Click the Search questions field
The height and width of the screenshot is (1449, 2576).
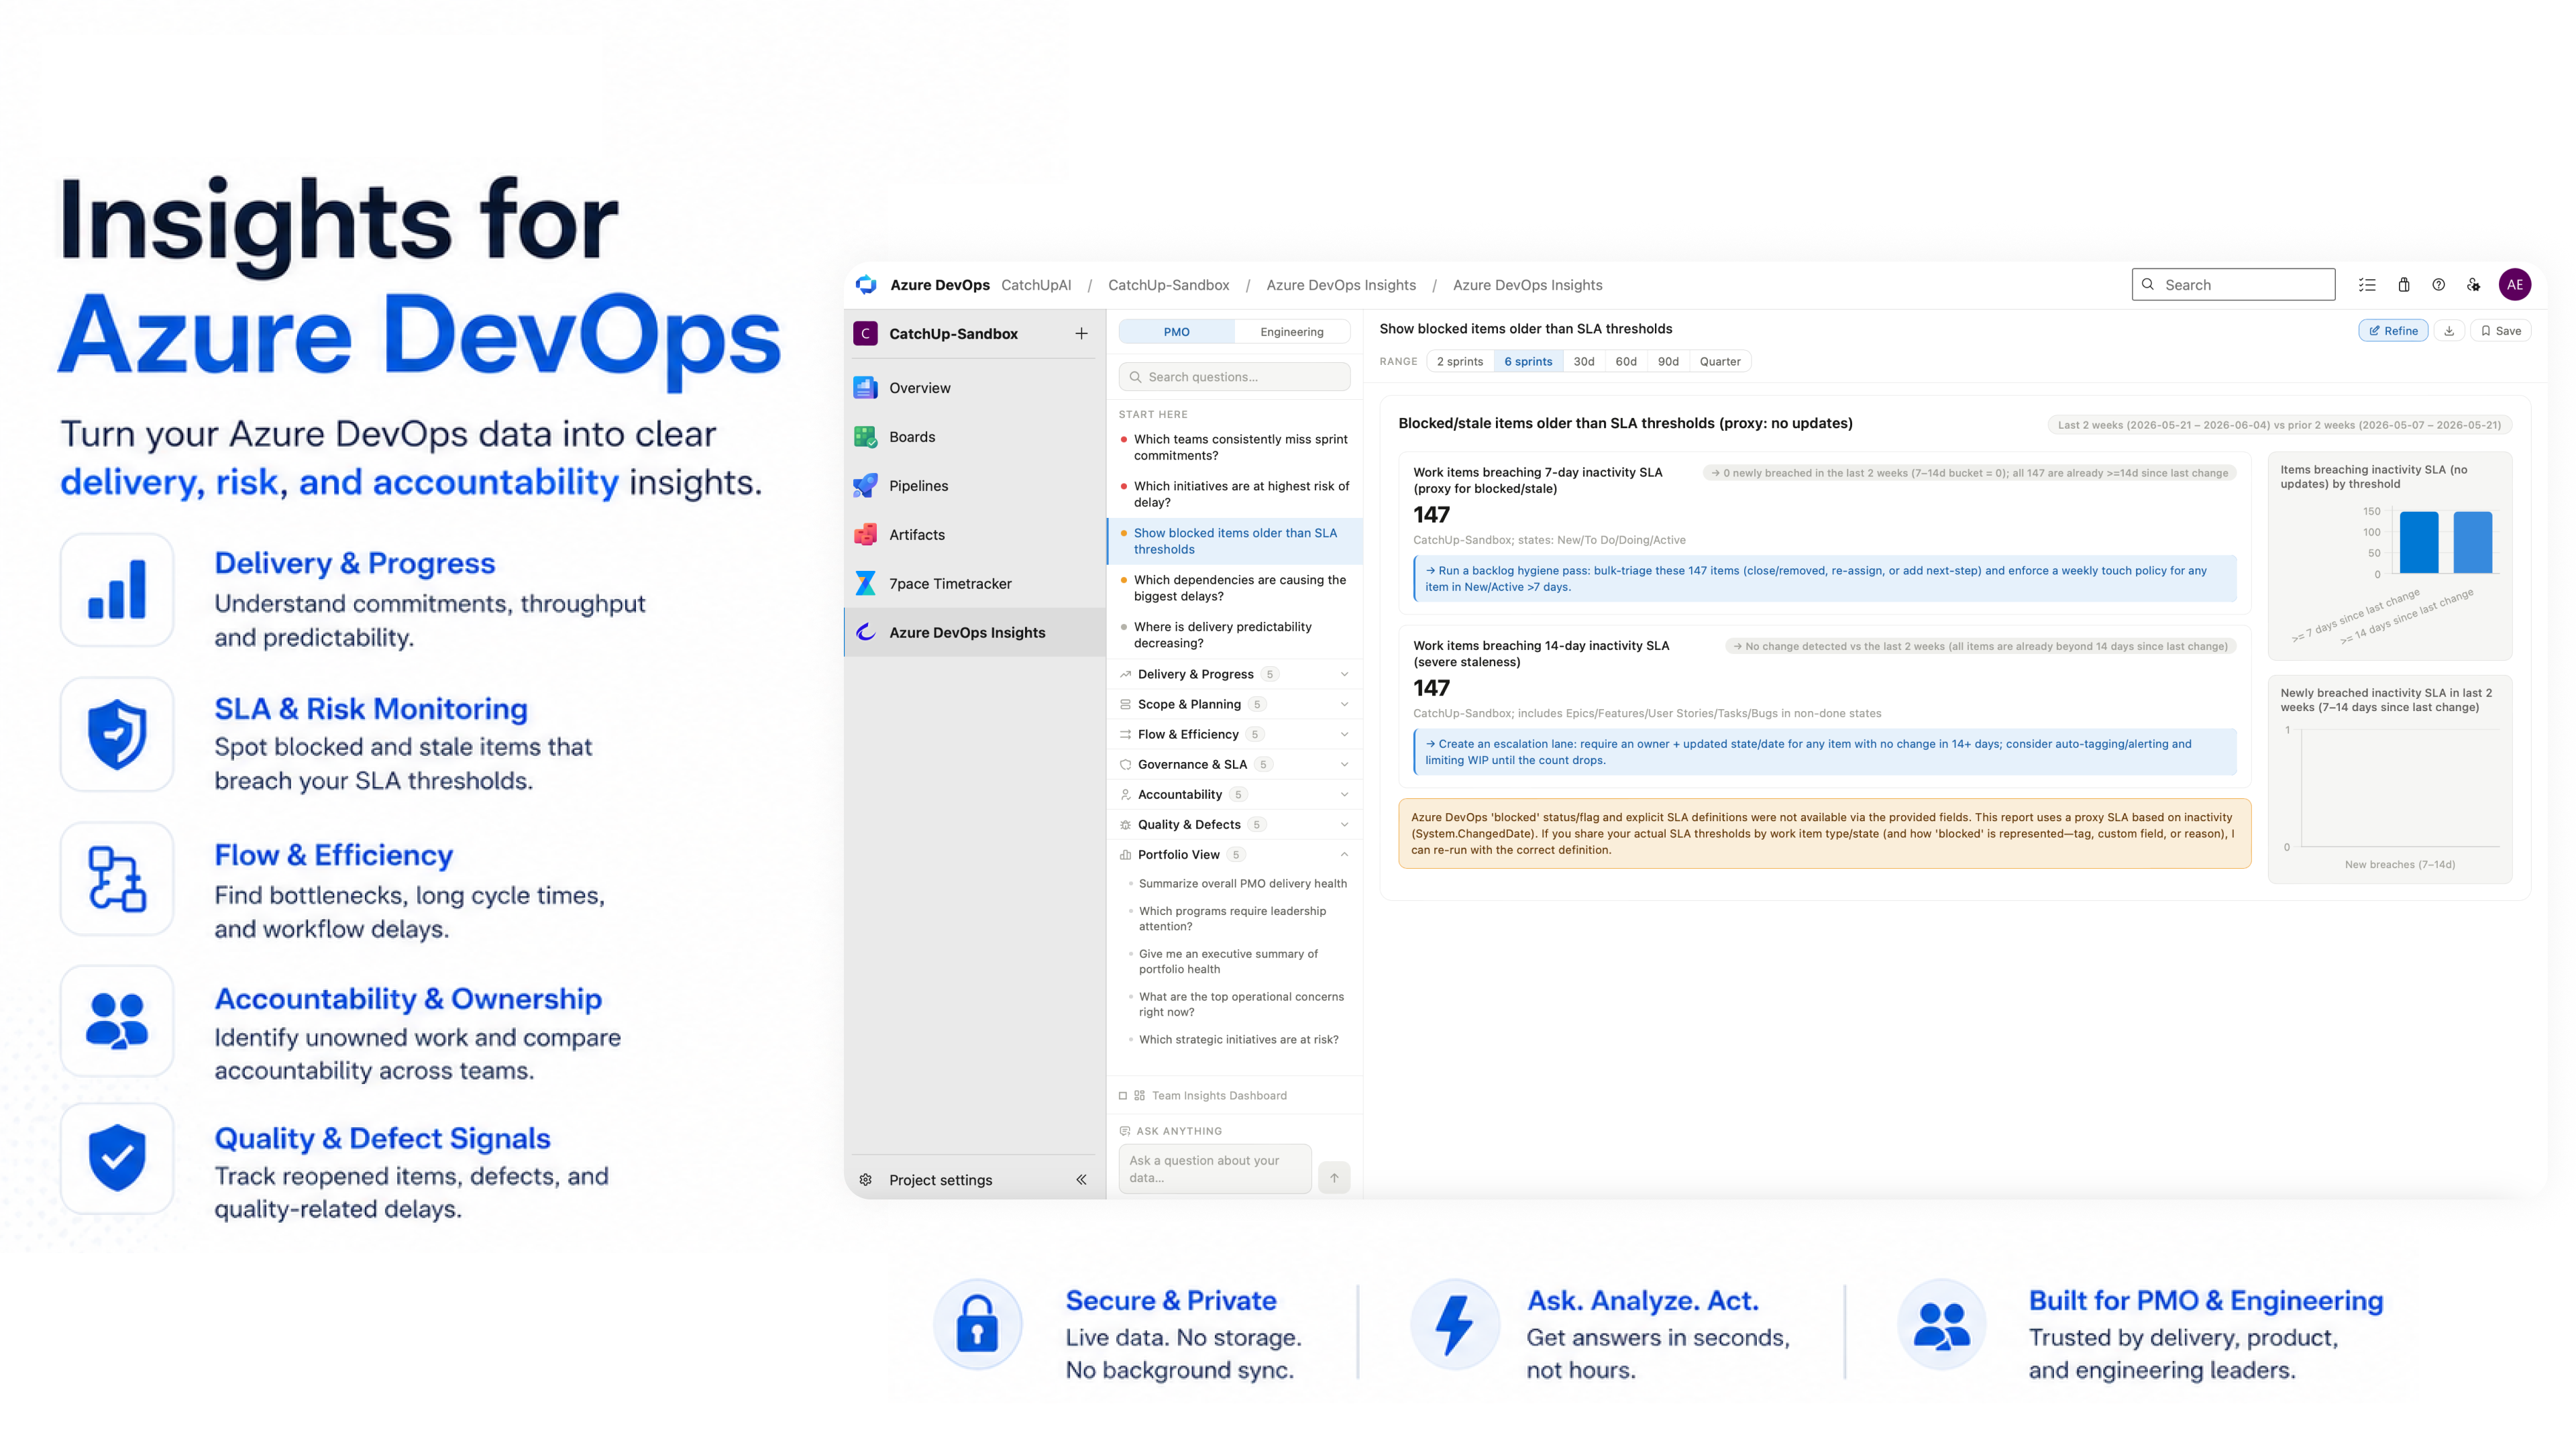(x=1234, y=377)
